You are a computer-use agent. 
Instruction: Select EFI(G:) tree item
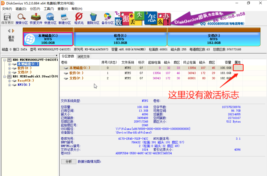coord(24,85)
